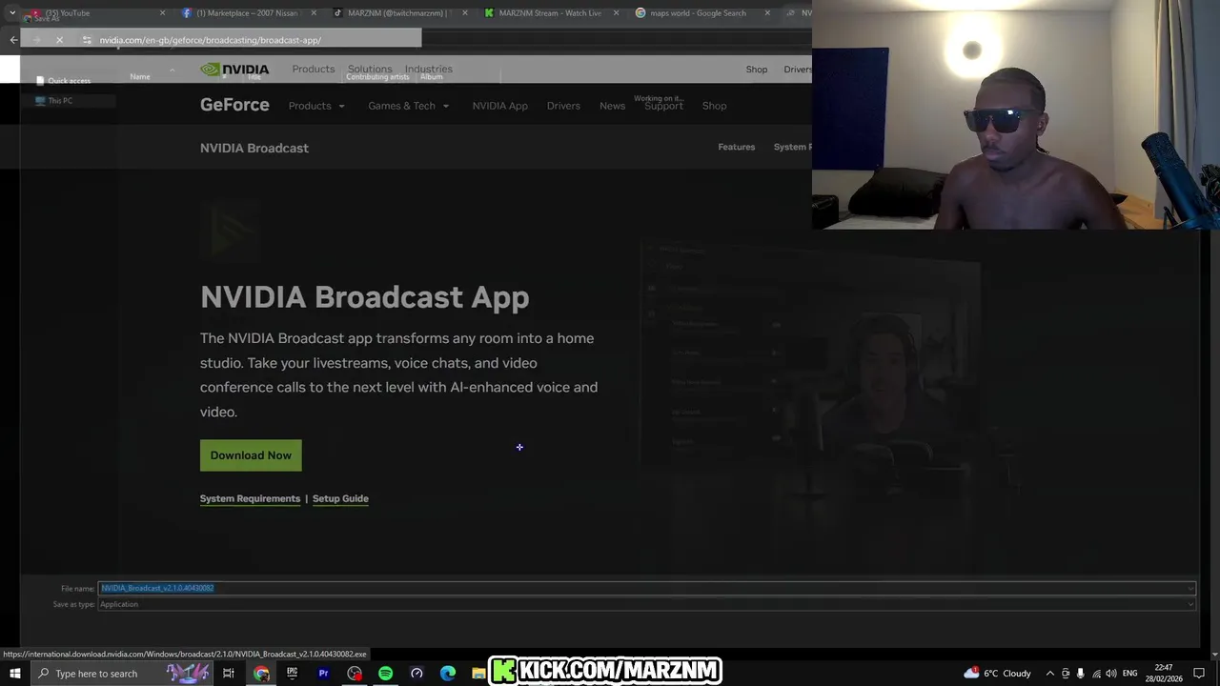Click the browser back arrow
This screenshot has width=1220, height=686.
(x=13, y=40)
